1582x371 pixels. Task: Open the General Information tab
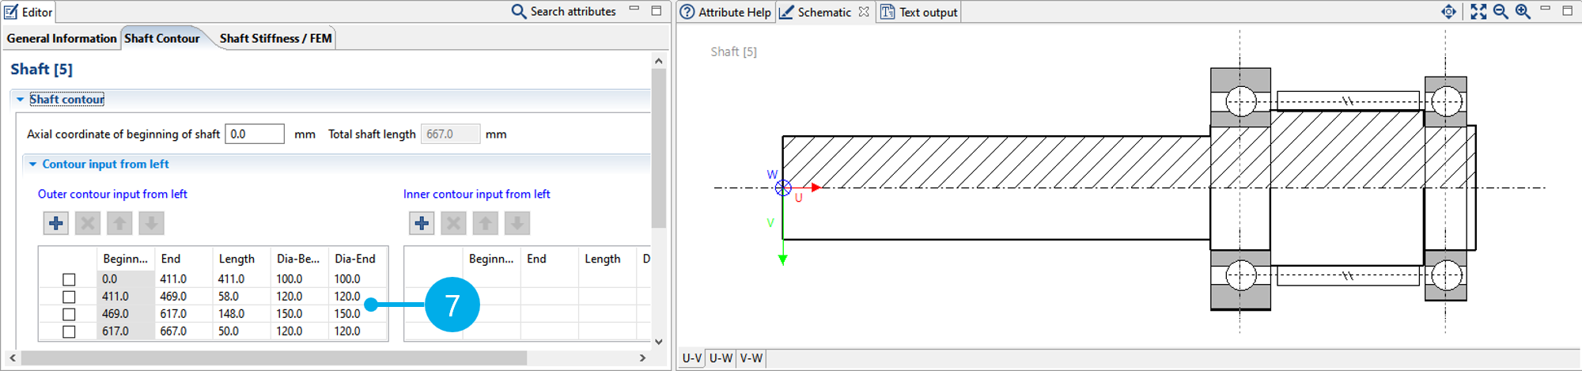pyautogui.click(x=62, y=38)
